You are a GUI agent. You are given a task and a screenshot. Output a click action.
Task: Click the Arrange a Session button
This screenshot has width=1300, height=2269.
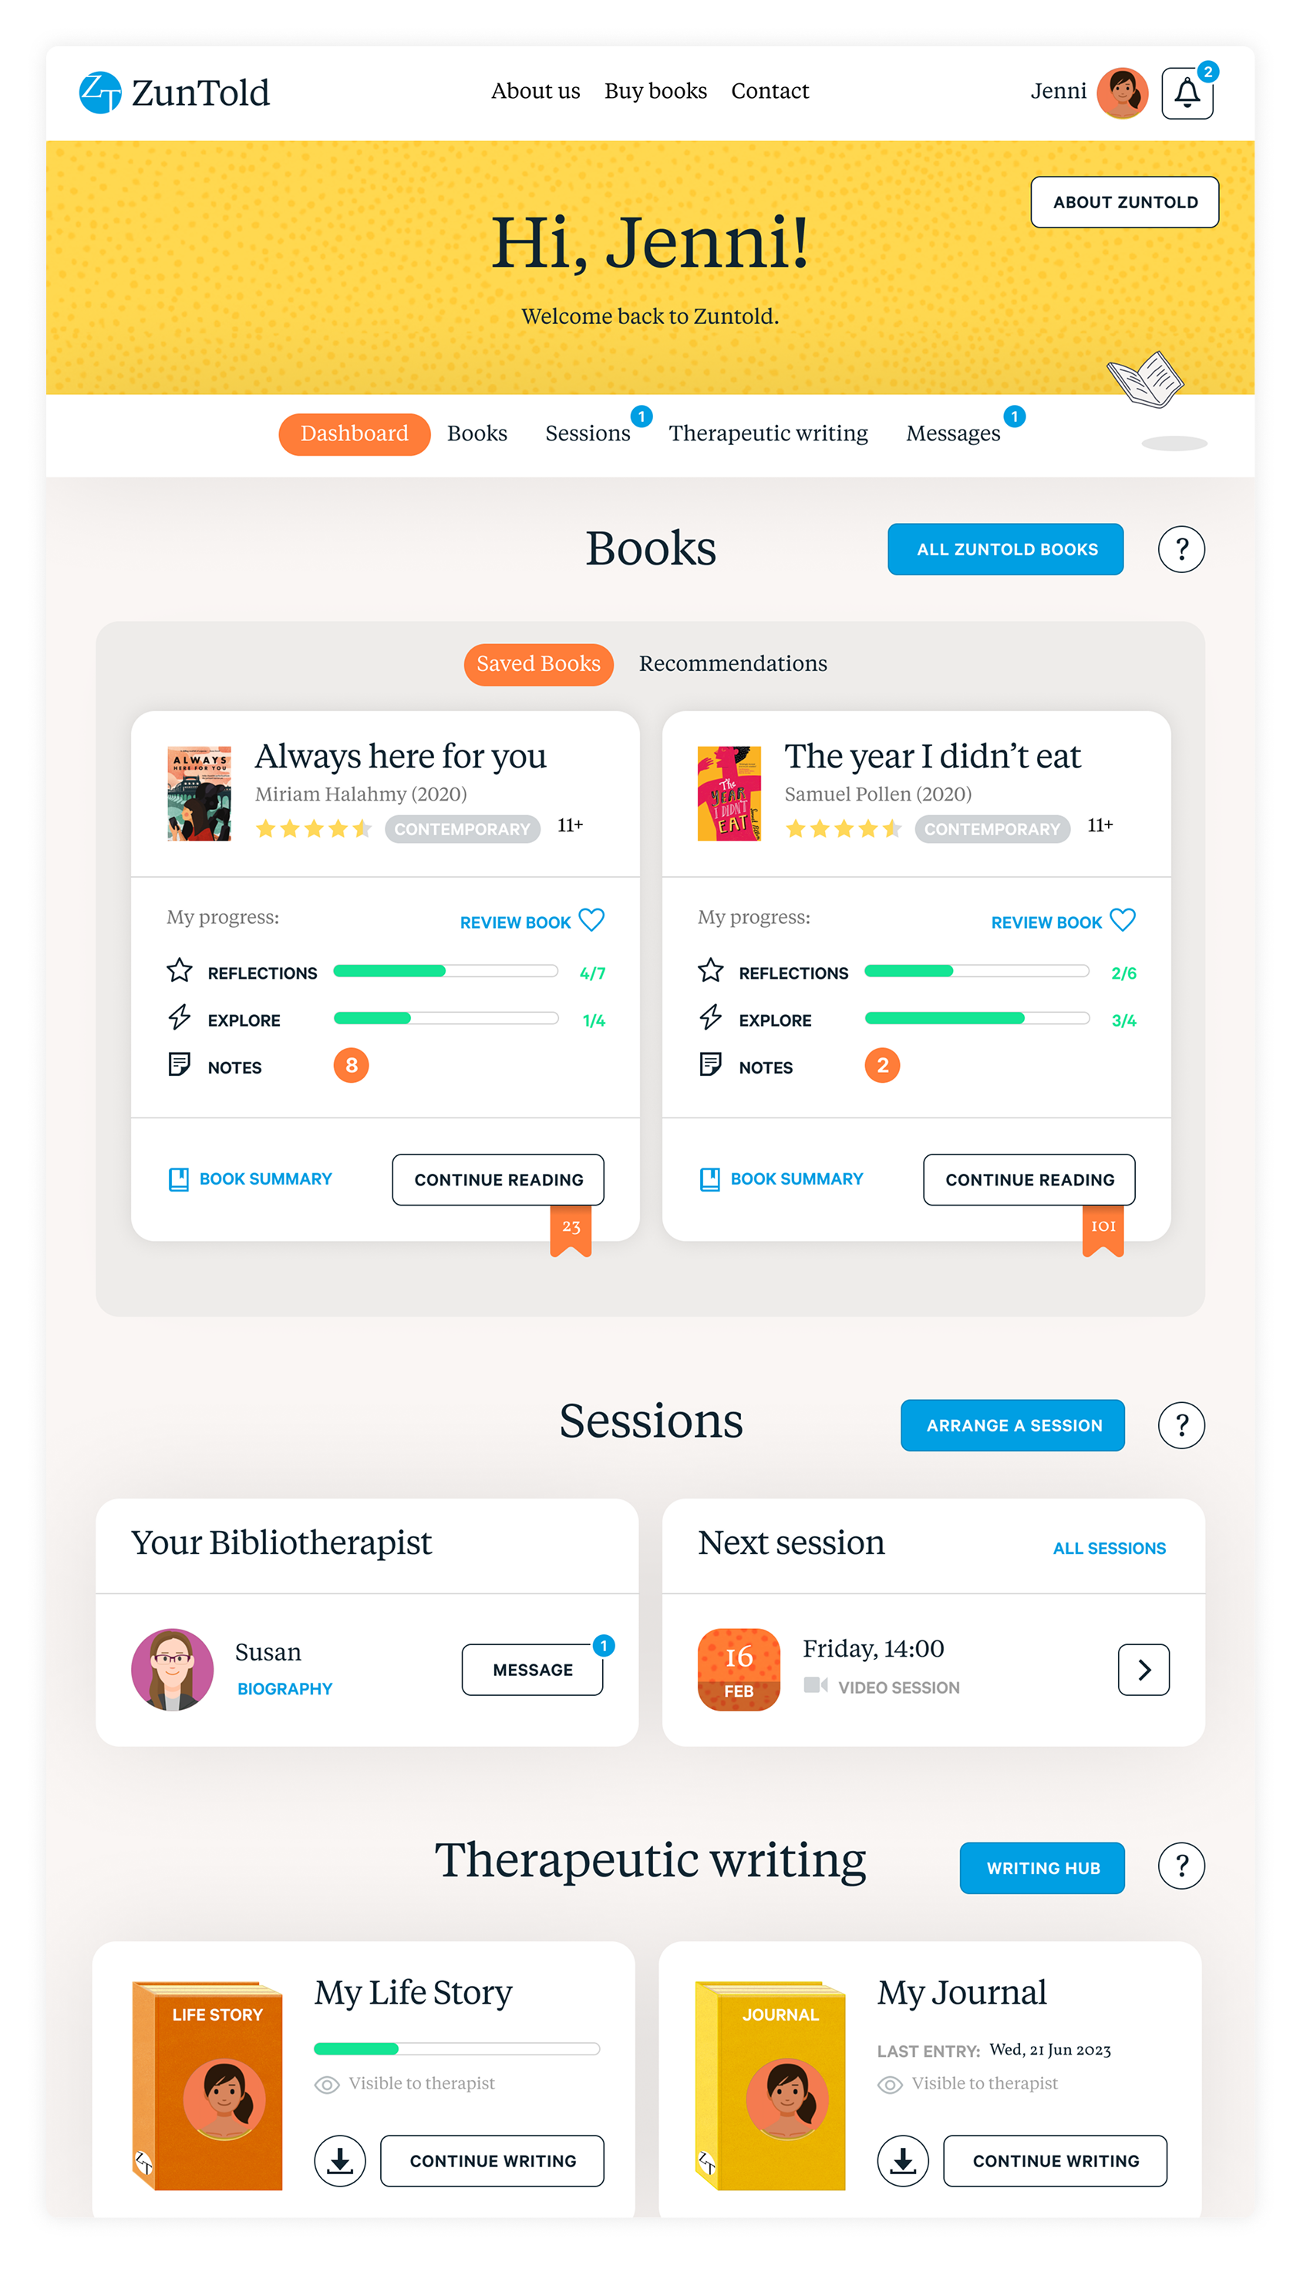pos(1012,1425)
